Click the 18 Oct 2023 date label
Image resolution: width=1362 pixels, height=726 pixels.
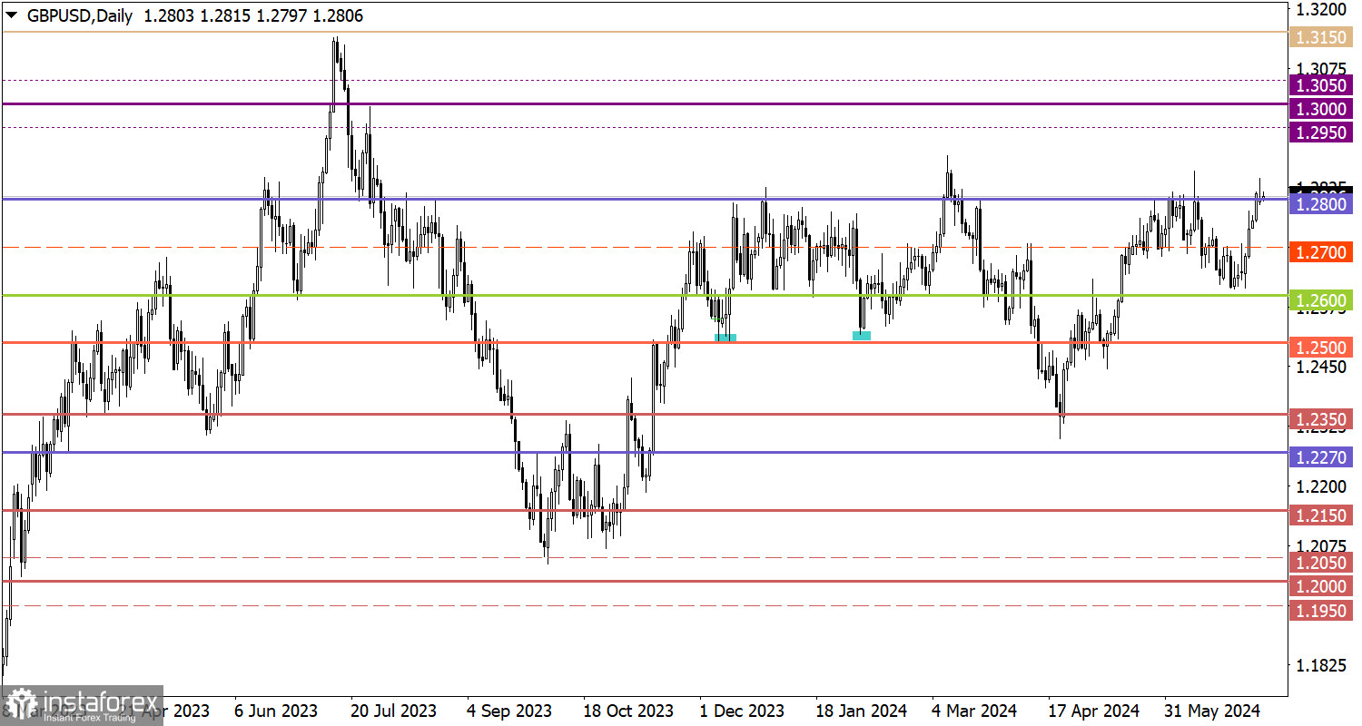pyautogui.click(x=627, y=711)
